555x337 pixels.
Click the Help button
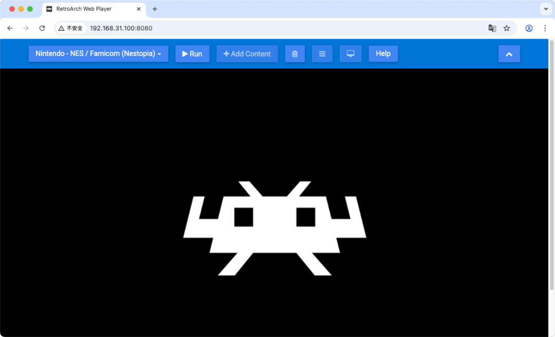pyautogui.click(x=383, y=53)
